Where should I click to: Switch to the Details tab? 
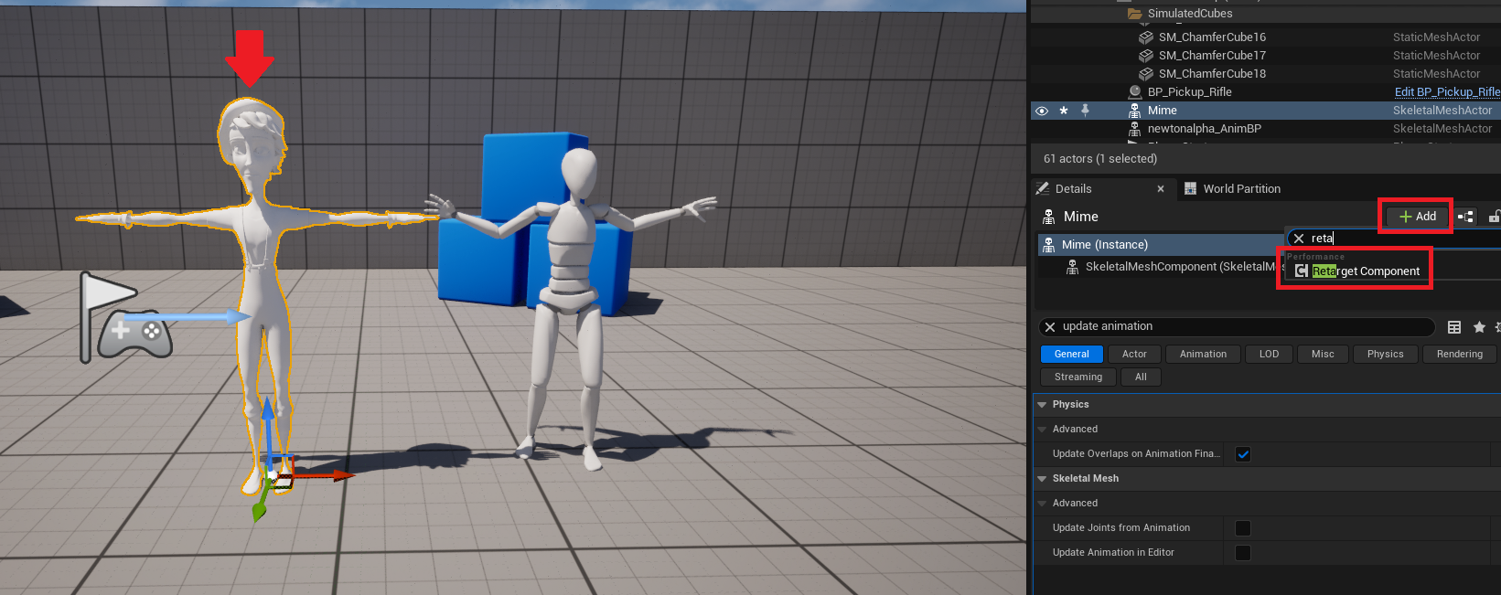1073,189
